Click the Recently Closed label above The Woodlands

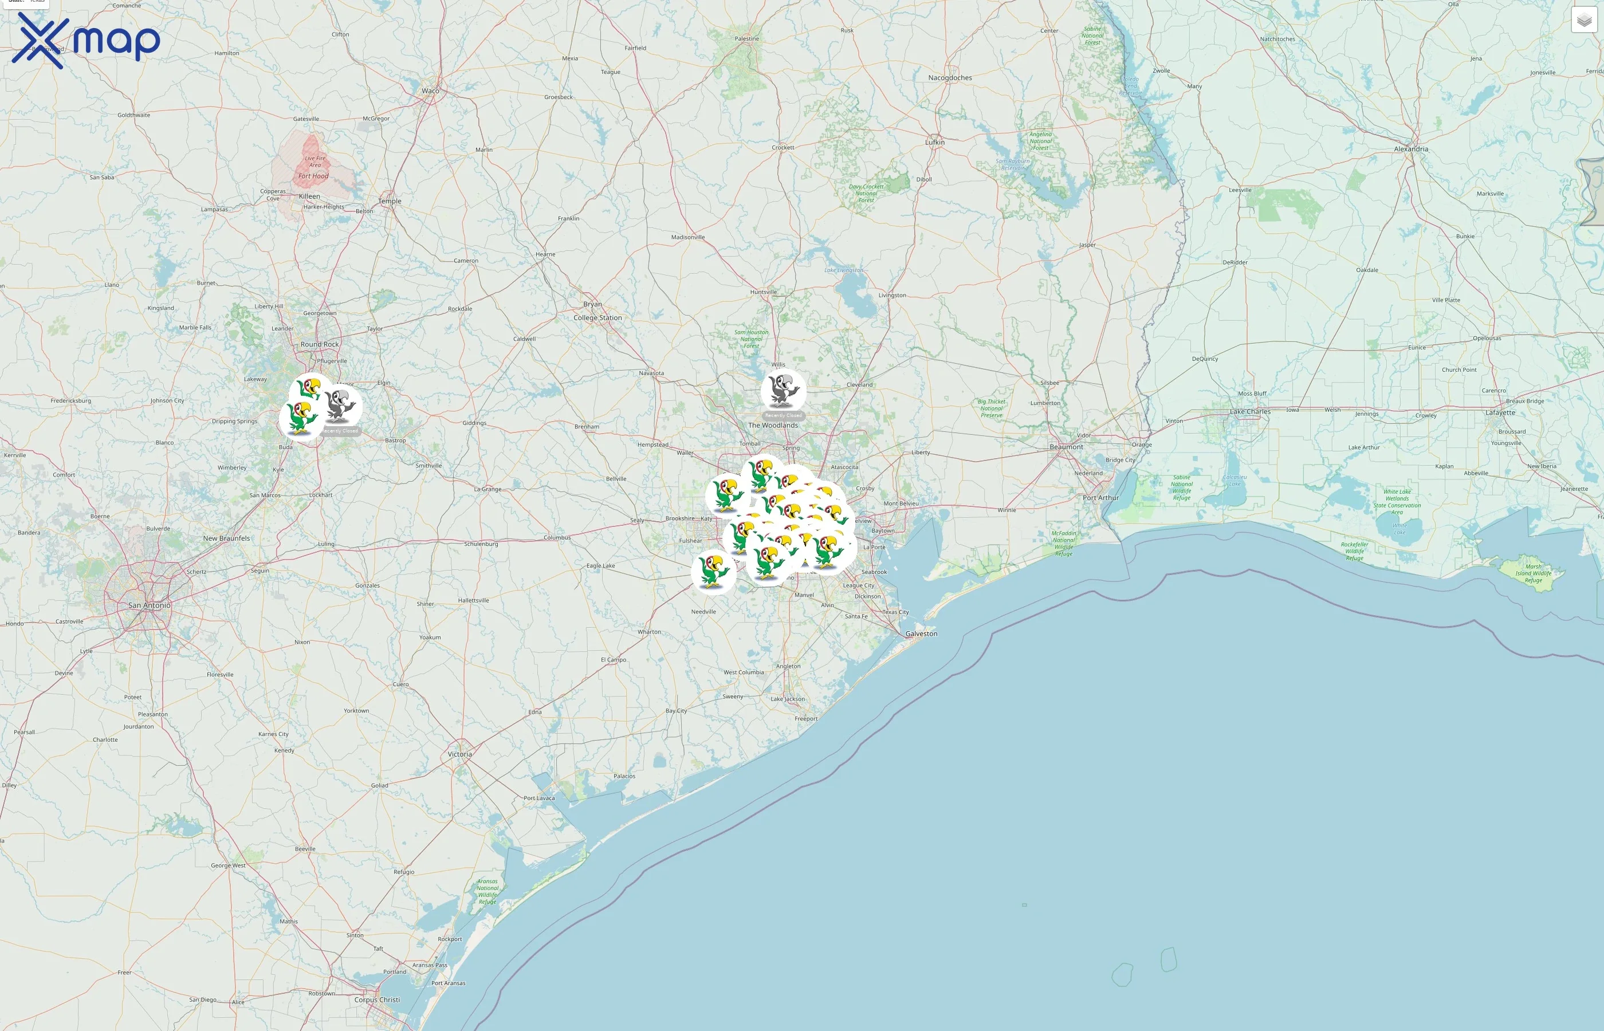(x=783, y=416)
